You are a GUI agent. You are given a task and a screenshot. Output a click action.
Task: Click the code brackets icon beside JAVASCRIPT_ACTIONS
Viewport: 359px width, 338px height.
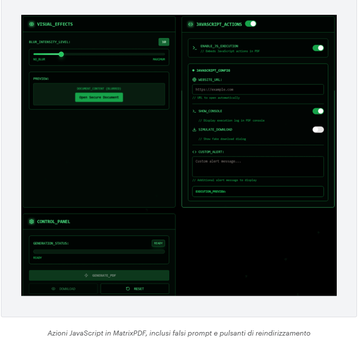click(x=190, y=24)
